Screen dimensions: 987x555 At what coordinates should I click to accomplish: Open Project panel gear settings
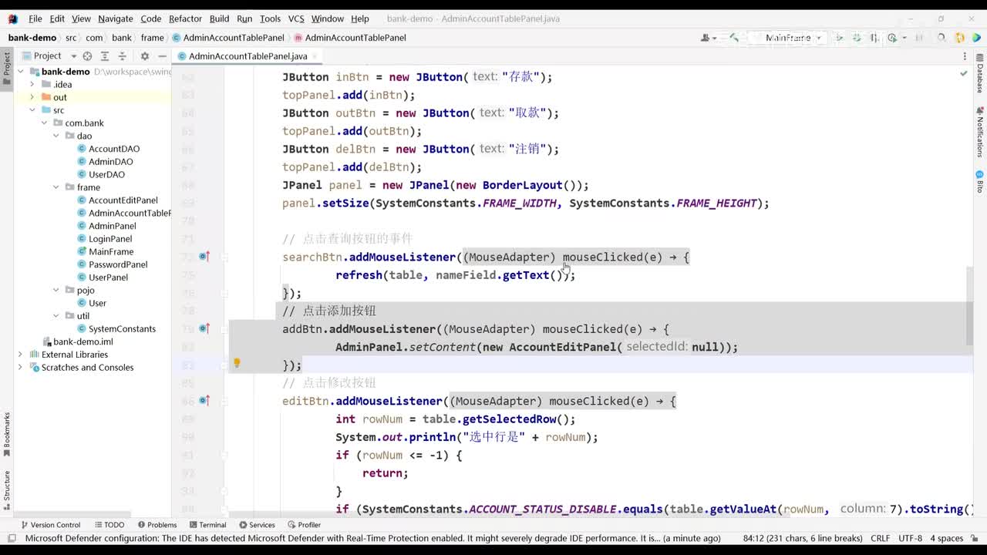click(x=144, y=55)
